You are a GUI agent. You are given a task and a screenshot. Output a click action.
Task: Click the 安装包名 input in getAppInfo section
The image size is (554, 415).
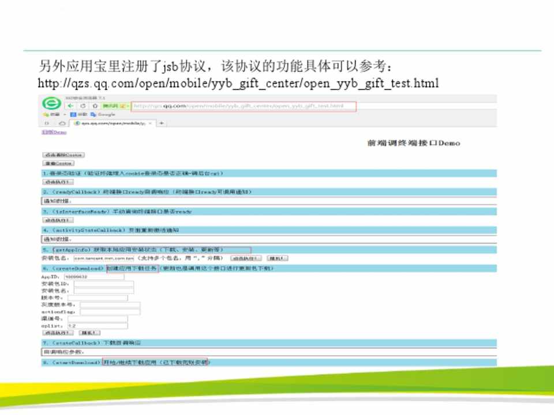[x=103, y=258]
